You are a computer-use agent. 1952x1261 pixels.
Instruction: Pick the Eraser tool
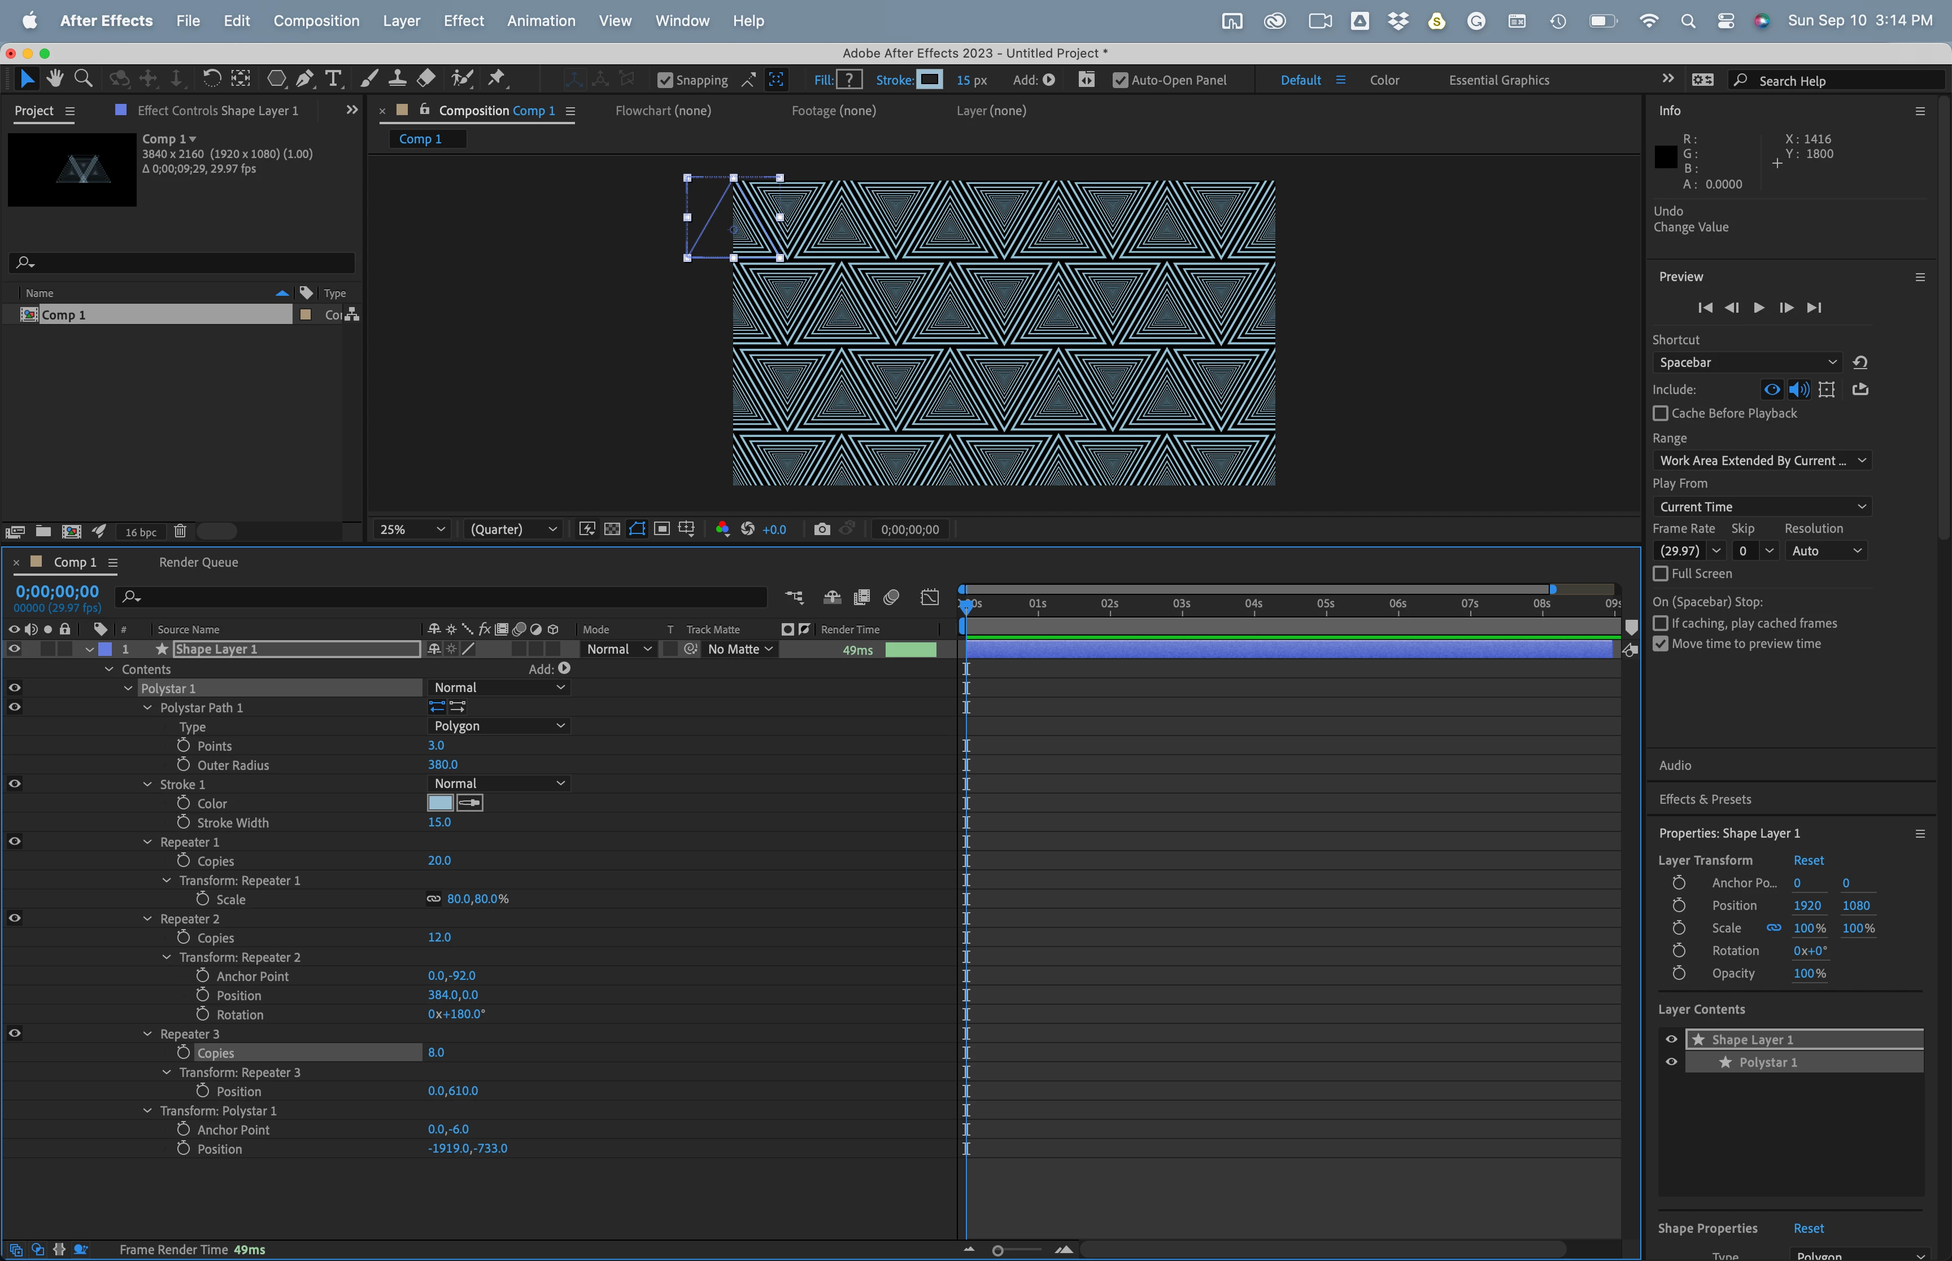[426, 78]
